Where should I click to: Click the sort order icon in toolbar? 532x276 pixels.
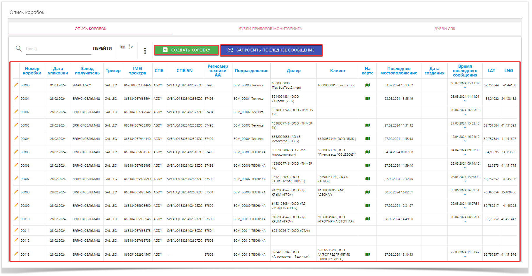[131, 47]
